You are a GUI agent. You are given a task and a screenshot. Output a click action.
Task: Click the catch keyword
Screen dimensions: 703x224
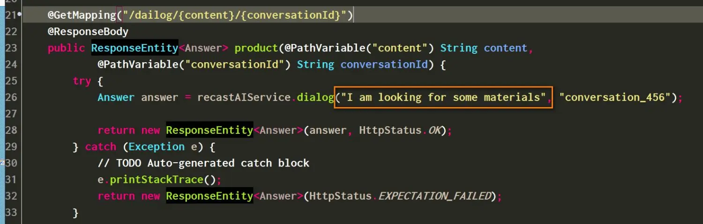pyautogui.click(x=100, y=147)
